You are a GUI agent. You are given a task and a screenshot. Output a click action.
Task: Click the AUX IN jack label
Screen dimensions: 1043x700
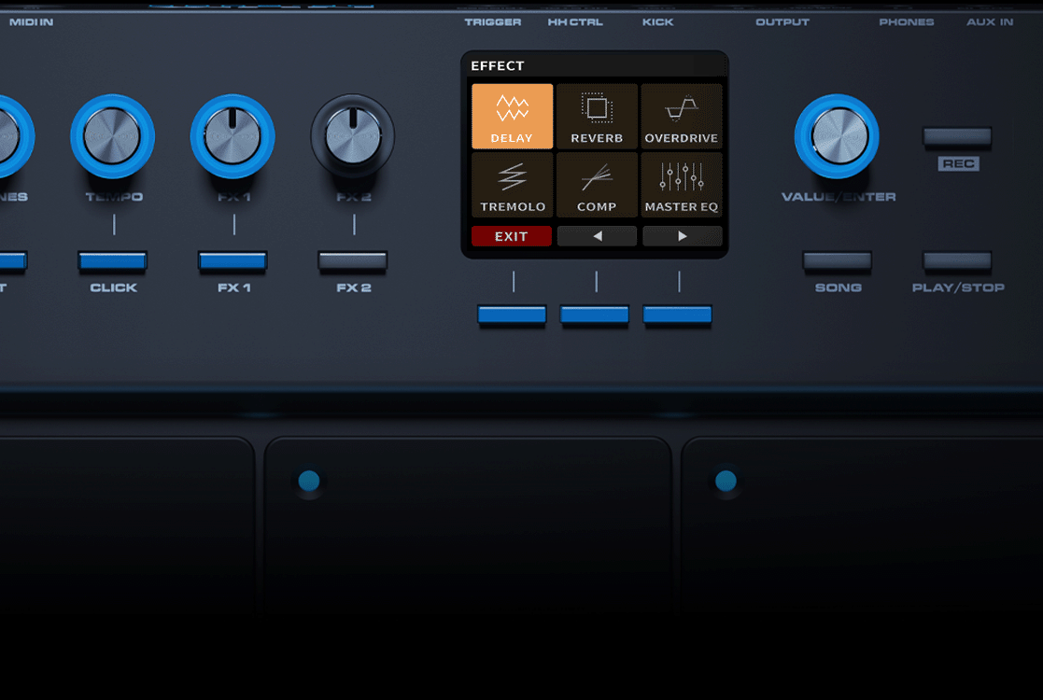tap(990, 22)
